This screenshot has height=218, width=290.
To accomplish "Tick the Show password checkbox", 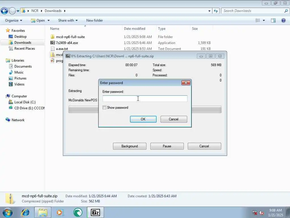I will point(104,108).
